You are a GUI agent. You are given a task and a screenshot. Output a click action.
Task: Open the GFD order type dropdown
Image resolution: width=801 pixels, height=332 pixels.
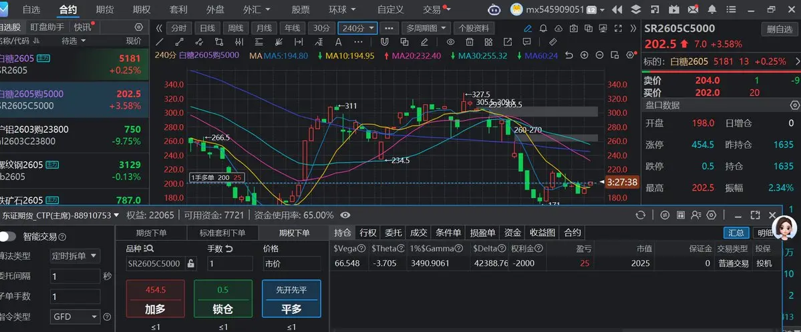[75, 317]
